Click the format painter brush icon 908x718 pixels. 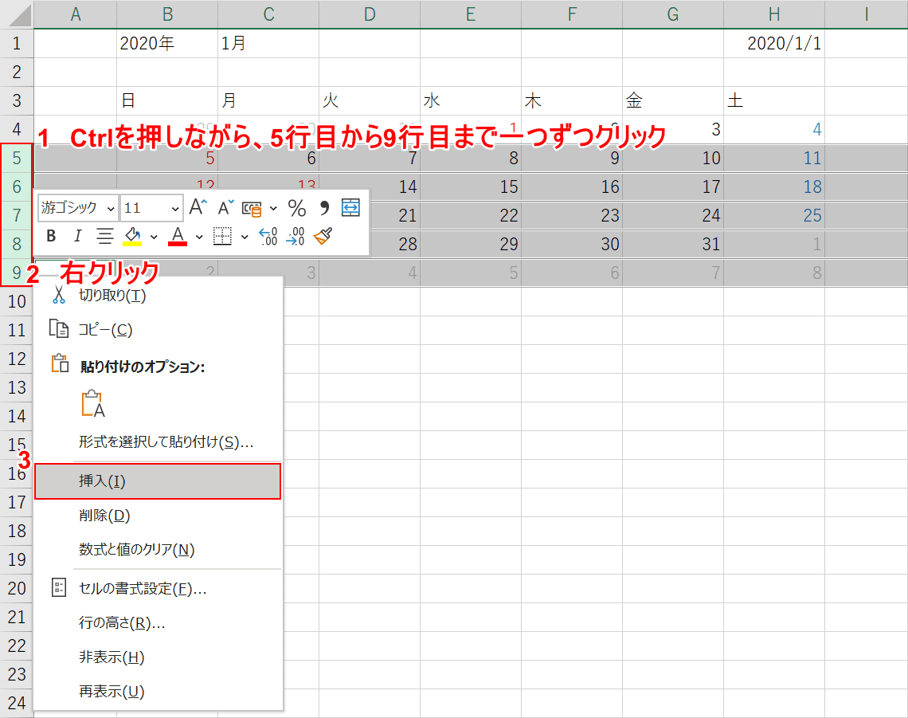coord(323,236)
